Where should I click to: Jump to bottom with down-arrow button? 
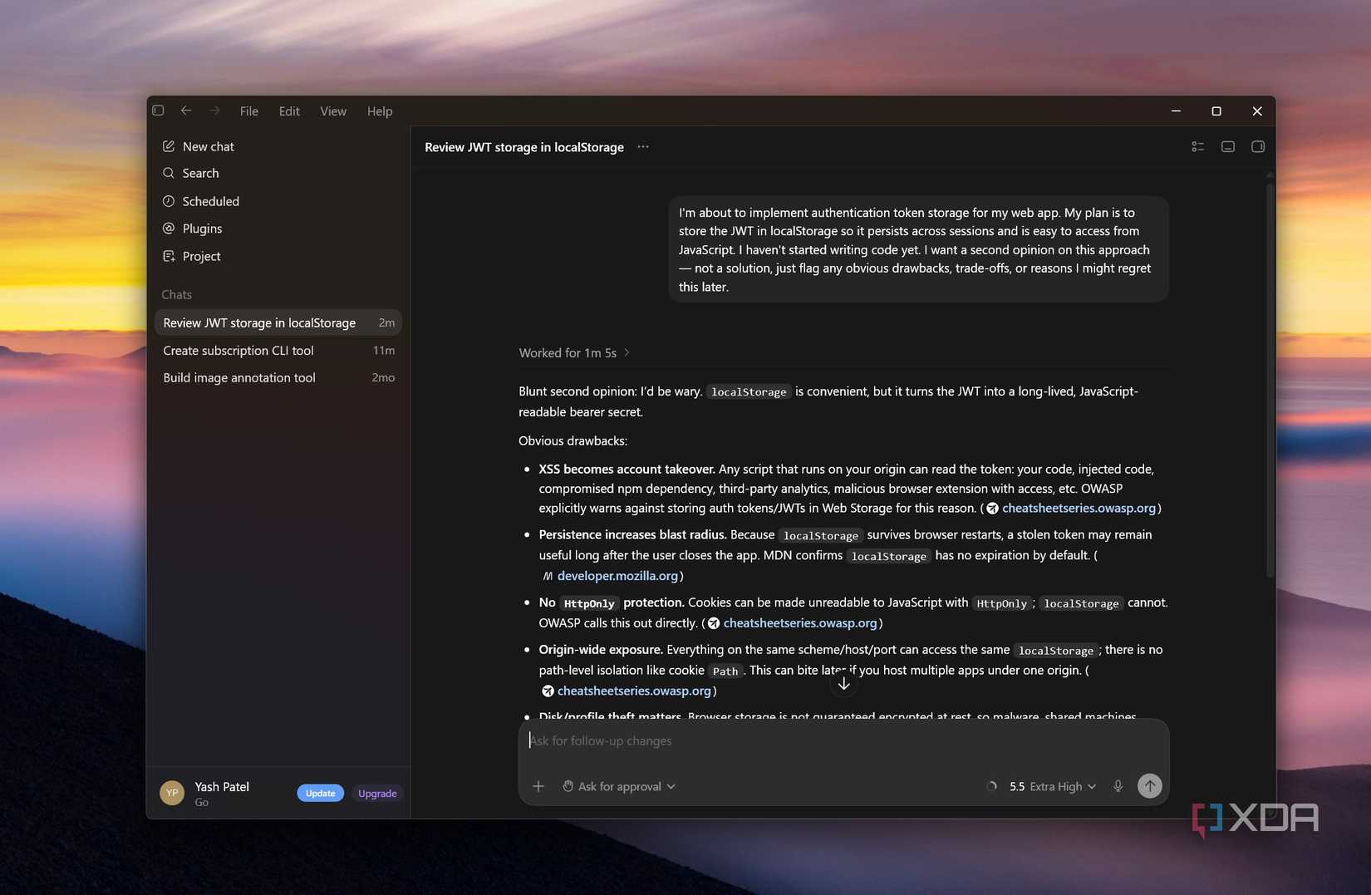click(843, 683)
